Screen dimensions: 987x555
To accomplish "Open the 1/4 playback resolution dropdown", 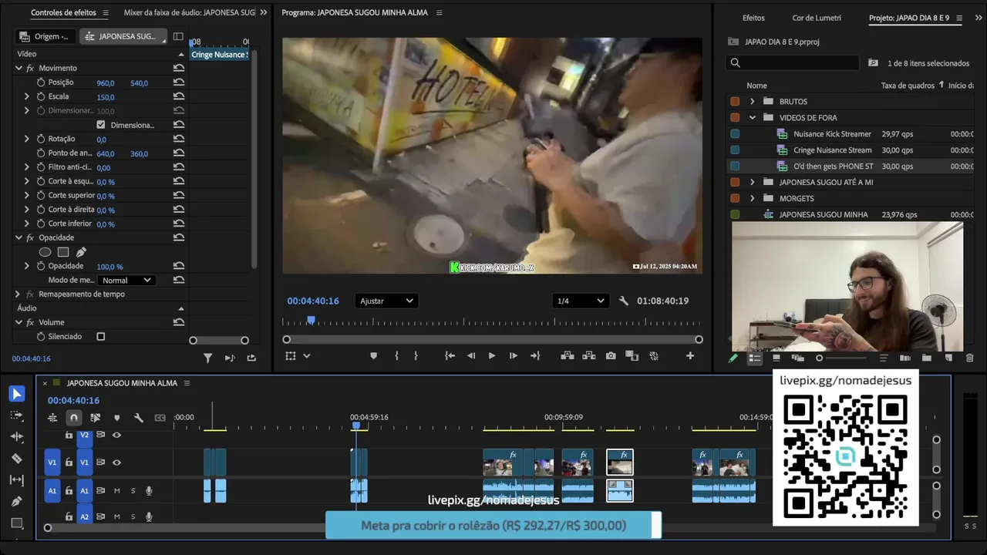I will point(581,301).
